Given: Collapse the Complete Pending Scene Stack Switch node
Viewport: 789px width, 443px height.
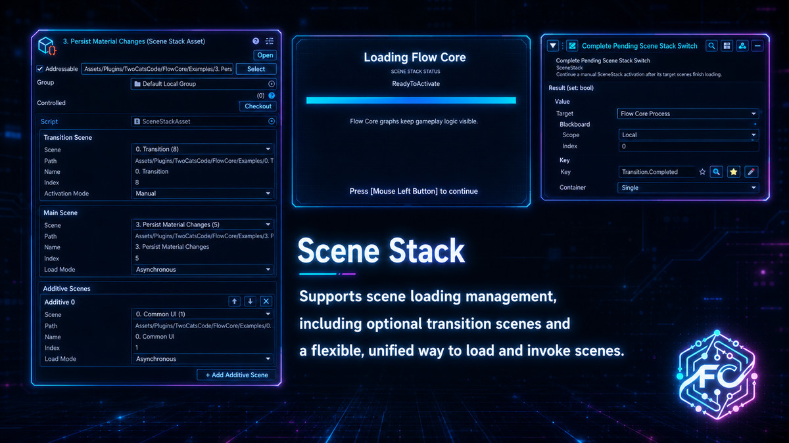Looking at the screenshot, I should (x=553, y=46).
